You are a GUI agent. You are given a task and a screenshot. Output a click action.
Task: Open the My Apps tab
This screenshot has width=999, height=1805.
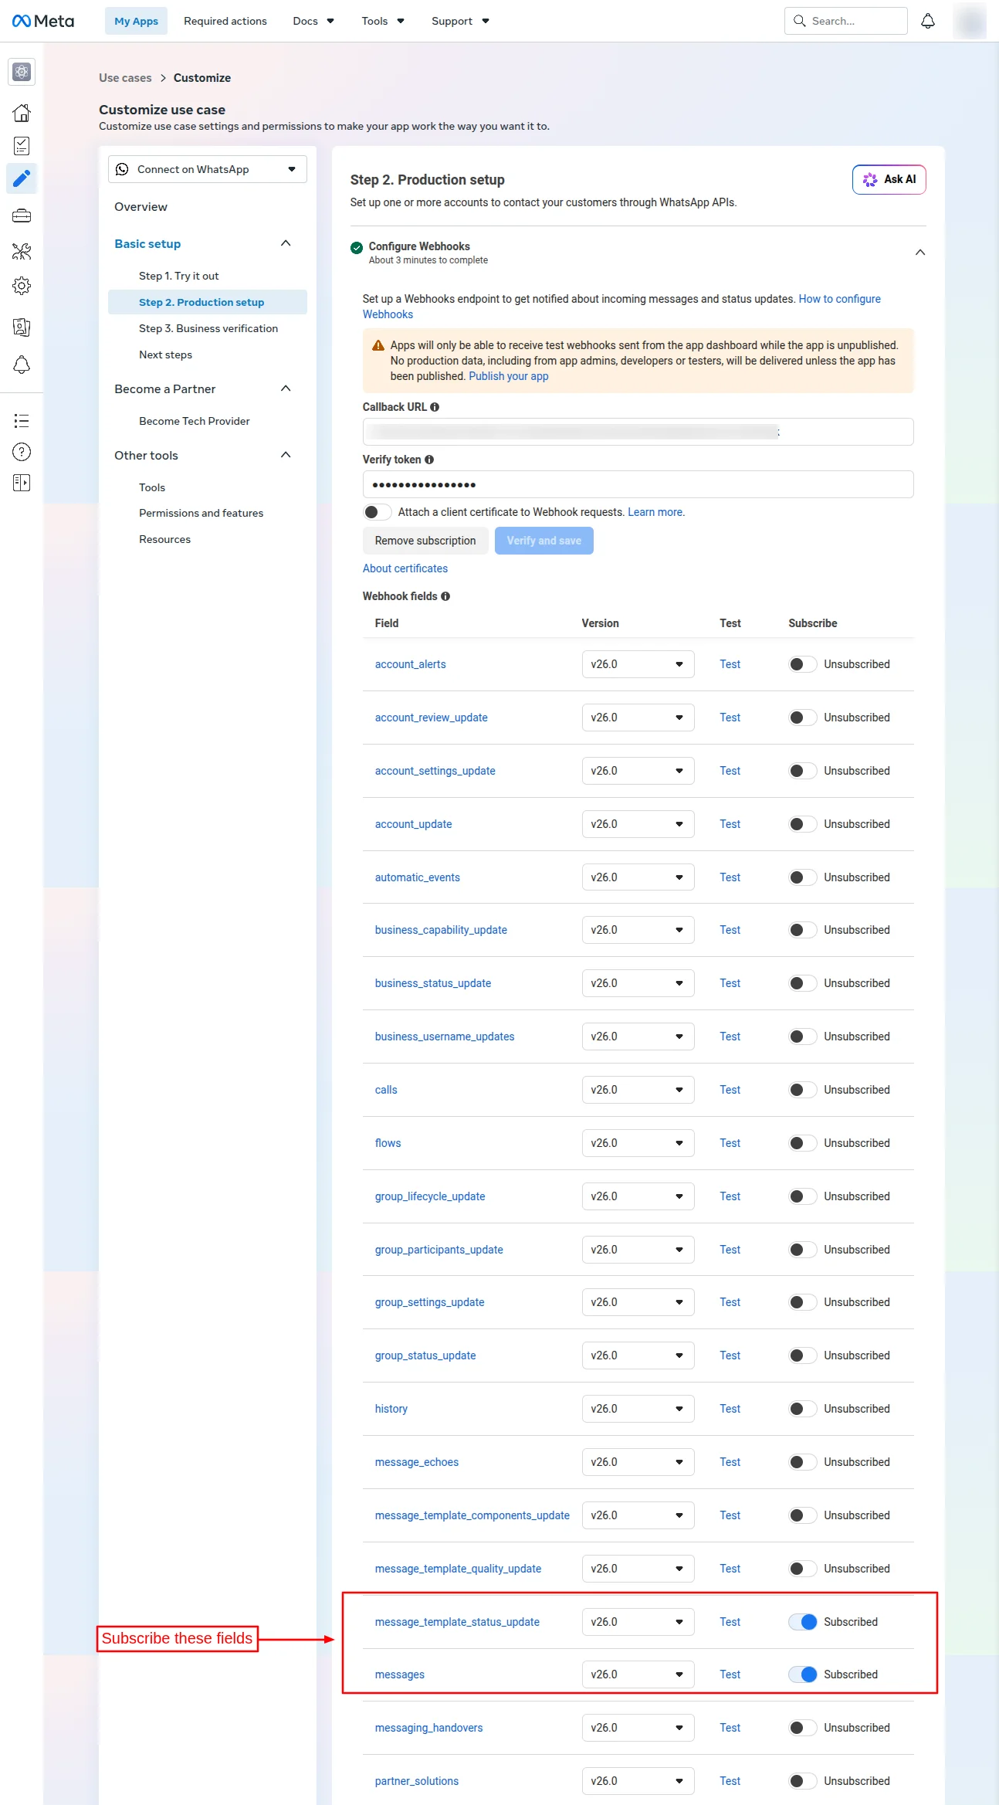coord(136,21)
